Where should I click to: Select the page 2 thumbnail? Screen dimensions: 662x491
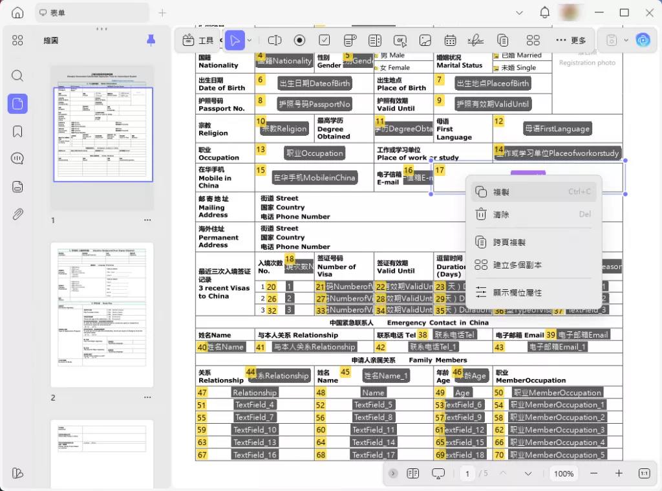click(x=102, y=314)
